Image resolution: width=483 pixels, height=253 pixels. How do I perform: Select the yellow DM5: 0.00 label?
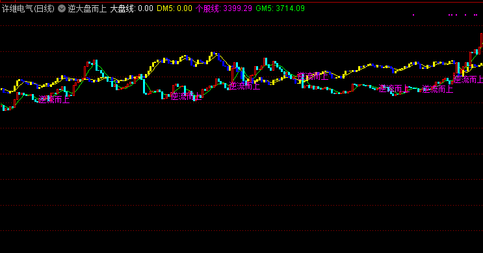(175, 8)
